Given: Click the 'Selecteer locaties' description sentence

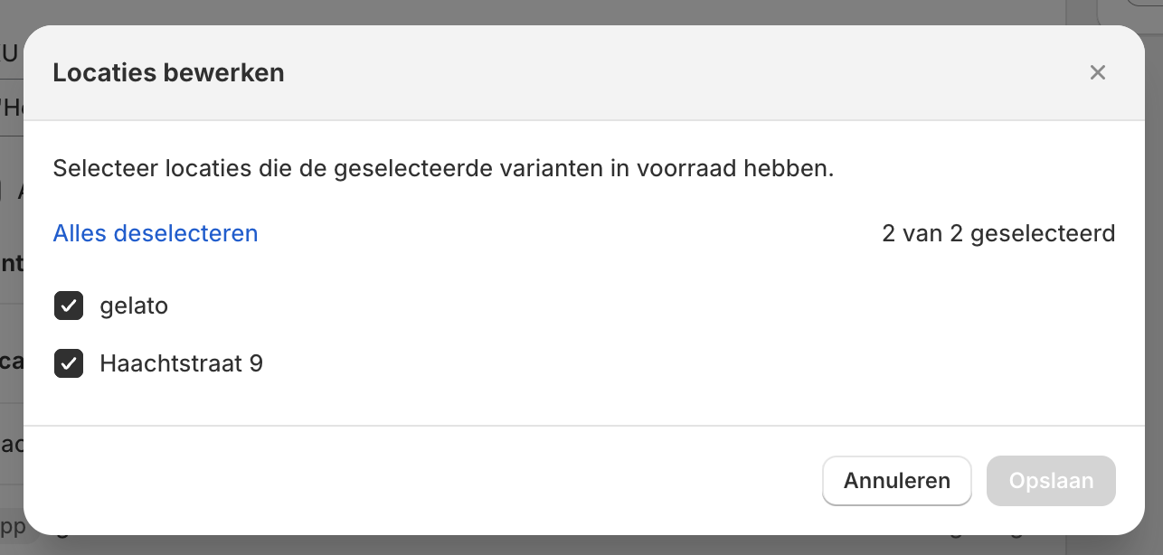Looking at the screenshot, I should tap(443, 168).
